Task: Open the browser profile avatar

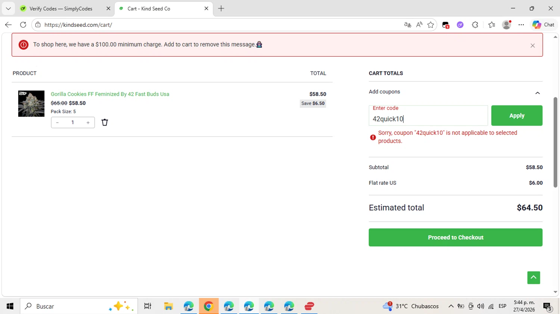Action: pos(507,25)
